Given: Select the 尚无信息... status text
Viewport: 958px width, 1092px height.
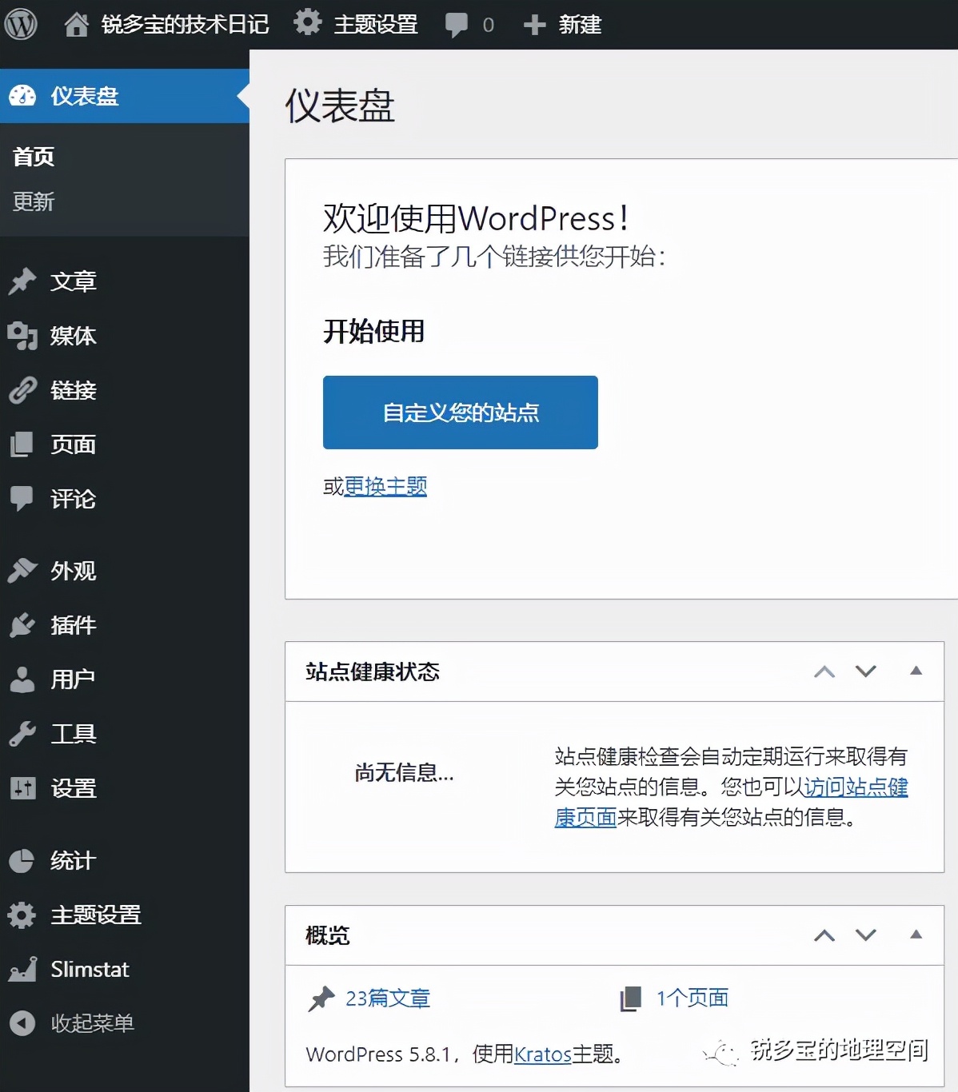Looking at the screenshot, I should tap(405, 772).
